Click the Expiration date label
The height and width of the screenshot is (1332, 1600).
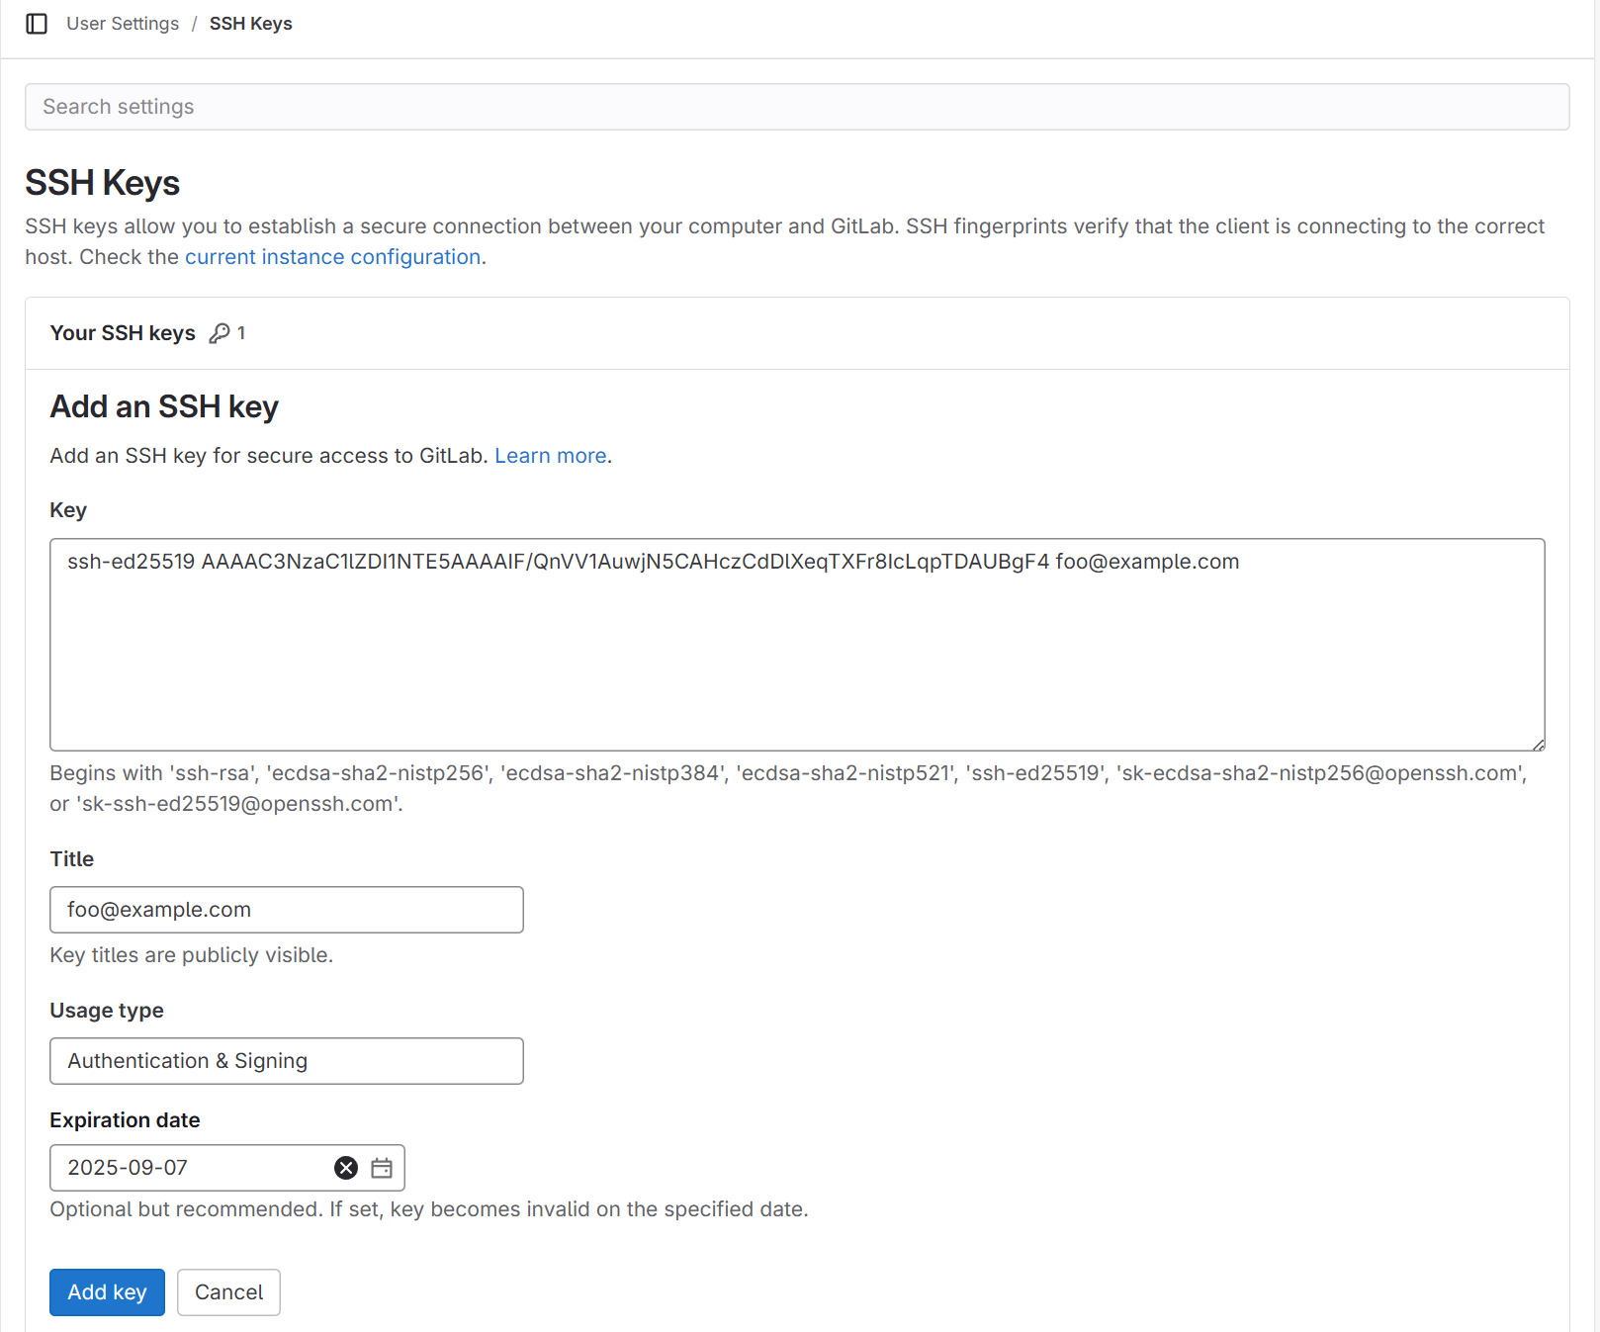point(125,1120)
